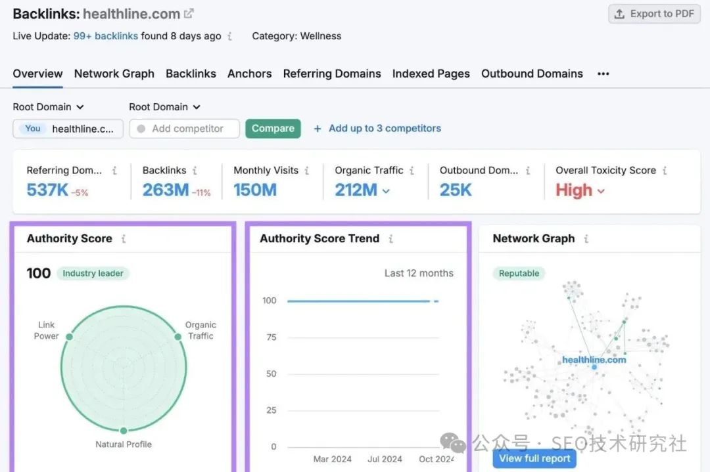Click the healthline.c... You domain field
Screen dimensions: 710x472
[68, 129]
